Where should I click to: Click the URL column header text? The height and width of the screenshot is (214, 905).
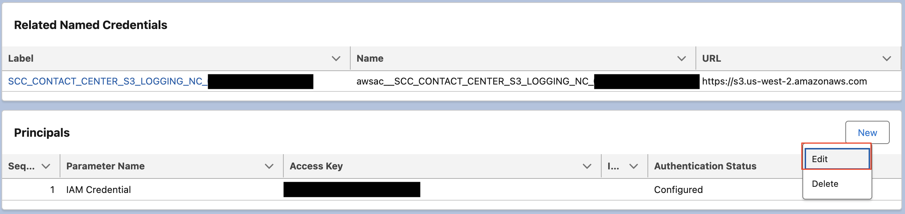pyautogui.click(x=711, y=58)
